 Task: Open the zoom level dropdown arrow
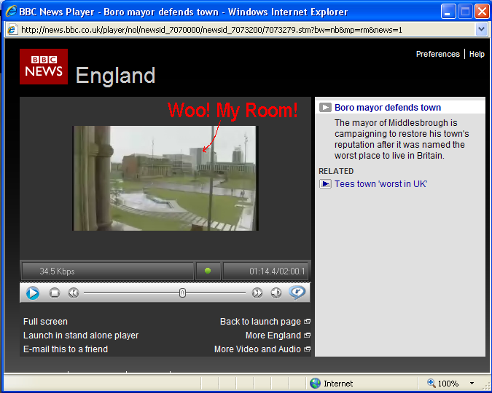tap(472, 384)
